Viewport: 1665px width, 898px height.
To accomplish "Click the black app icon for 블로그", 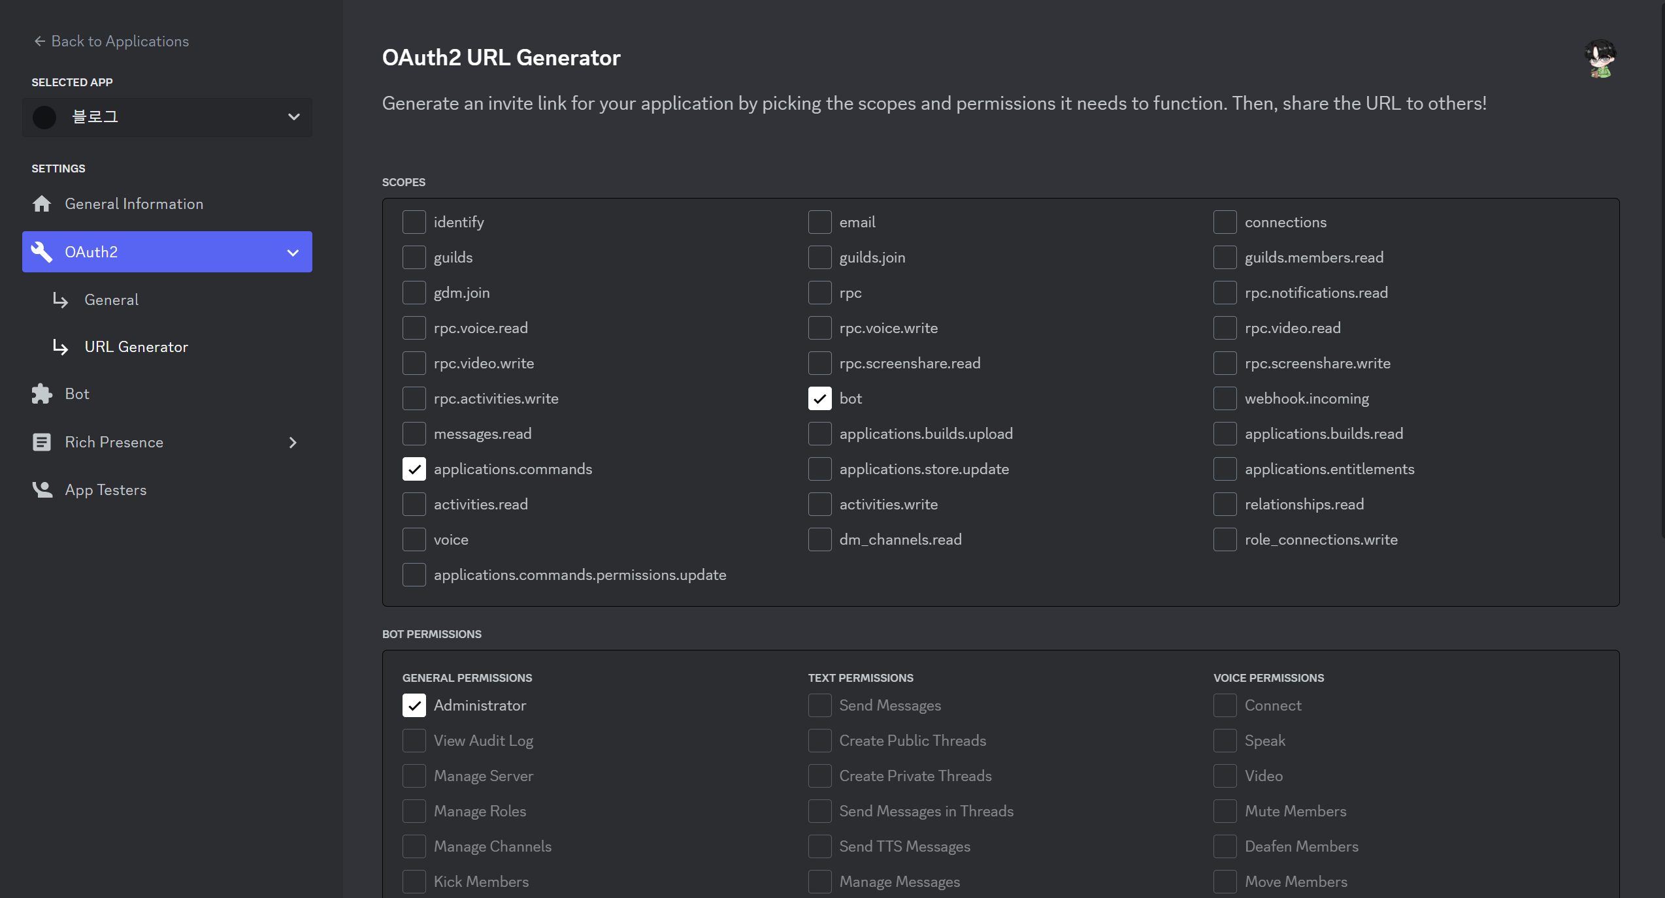I will coord(44,118).
